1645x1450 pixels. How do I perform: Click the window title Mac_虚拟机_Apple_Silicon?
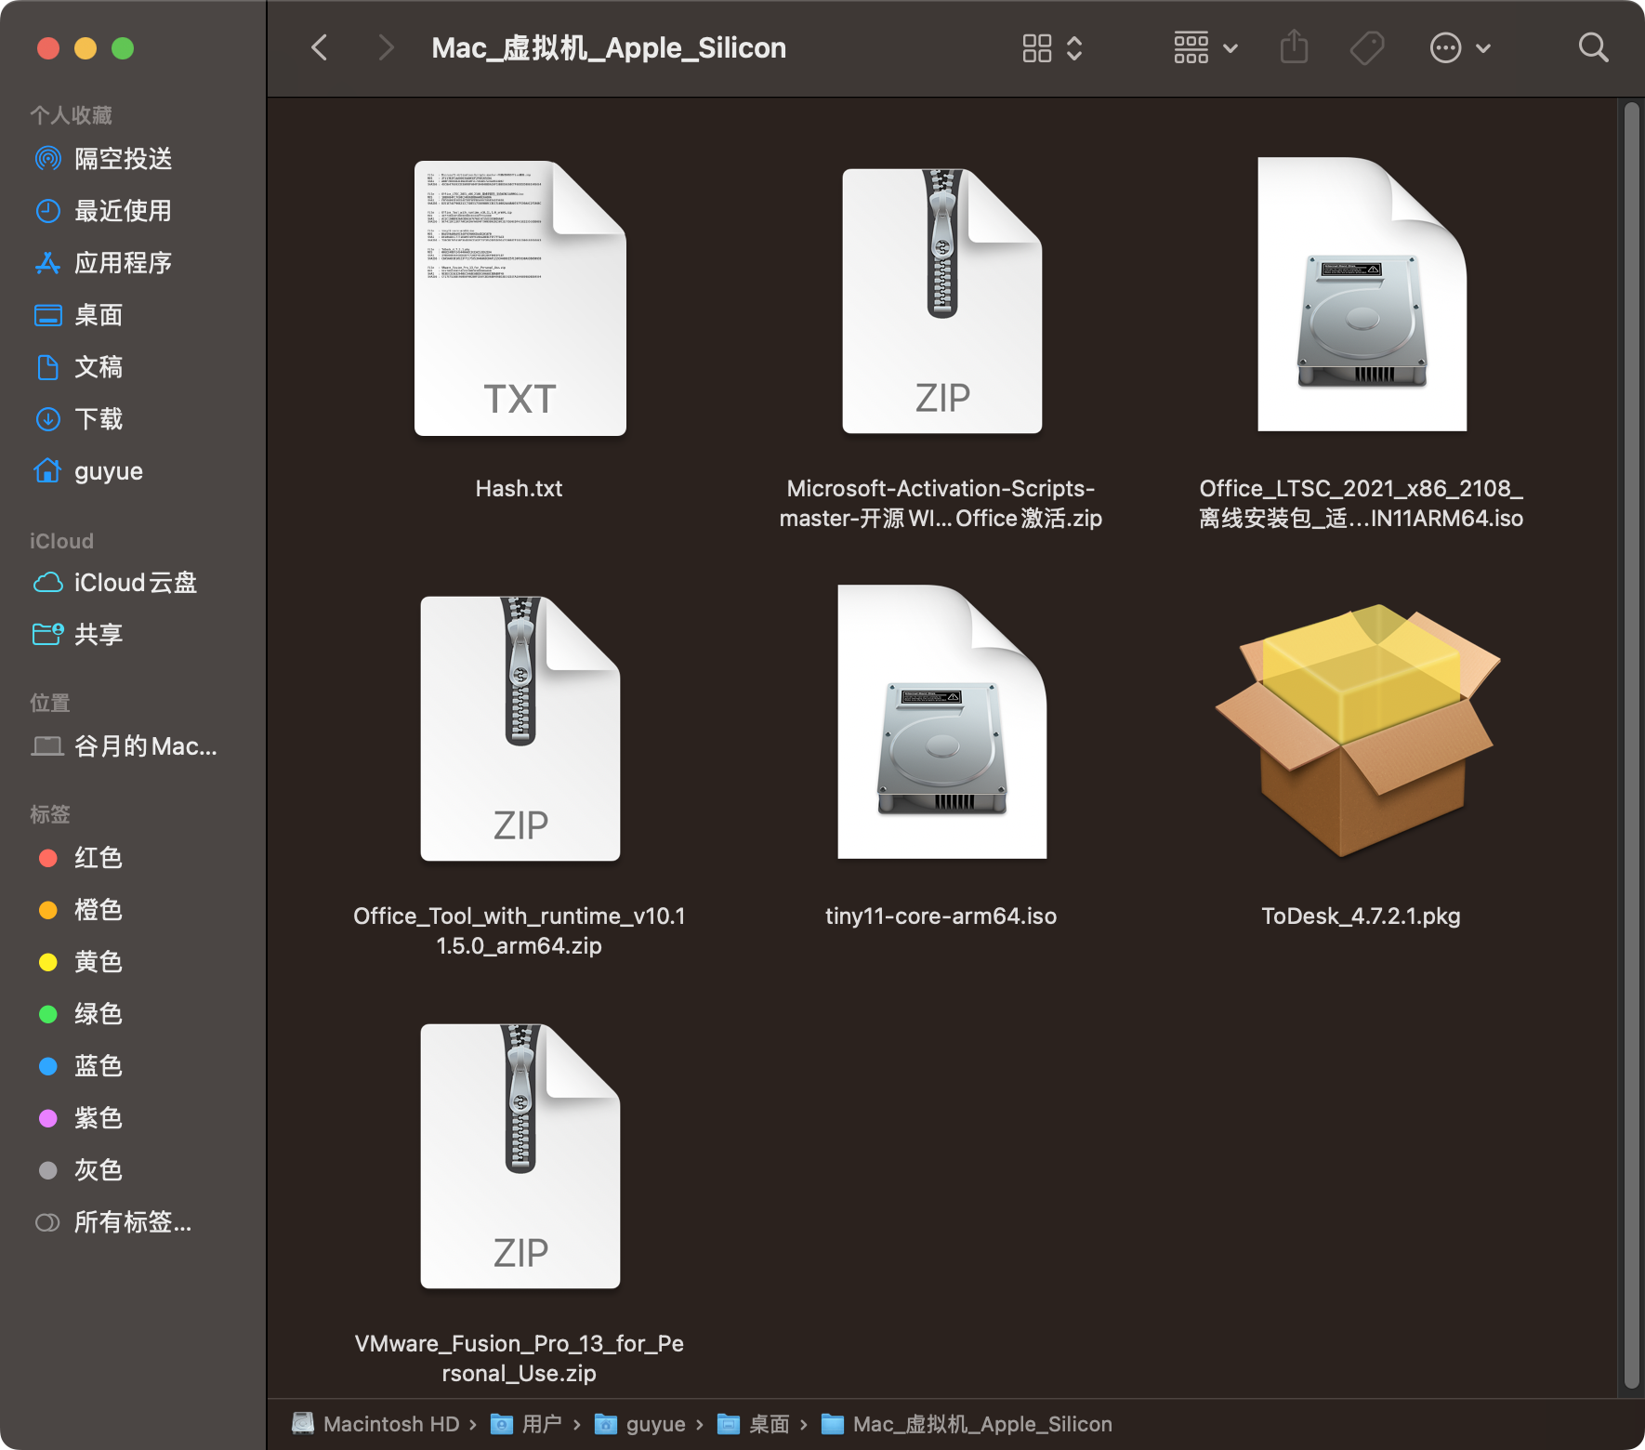point(609,47)
